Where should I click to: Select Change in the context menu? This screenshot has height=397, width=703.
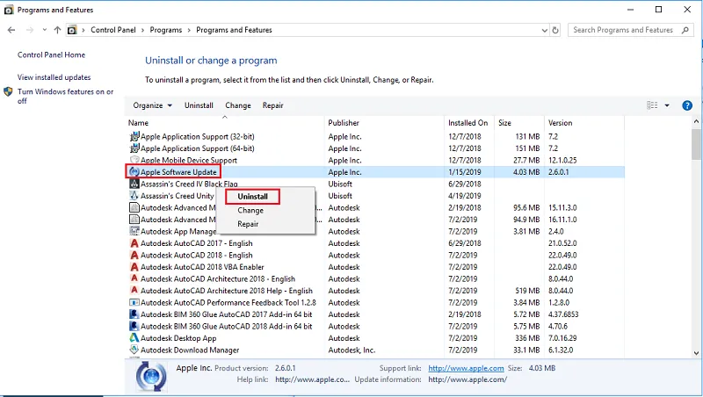click(x=250, y=211)
